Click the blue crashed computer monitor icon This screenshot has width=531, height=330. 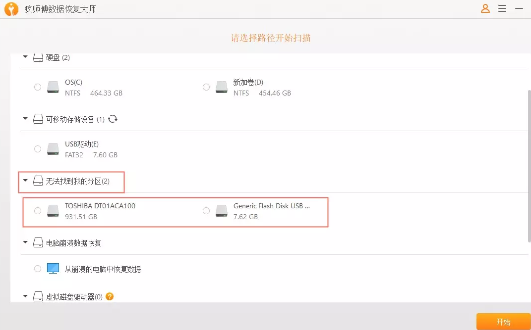click(x=53, y=269)
